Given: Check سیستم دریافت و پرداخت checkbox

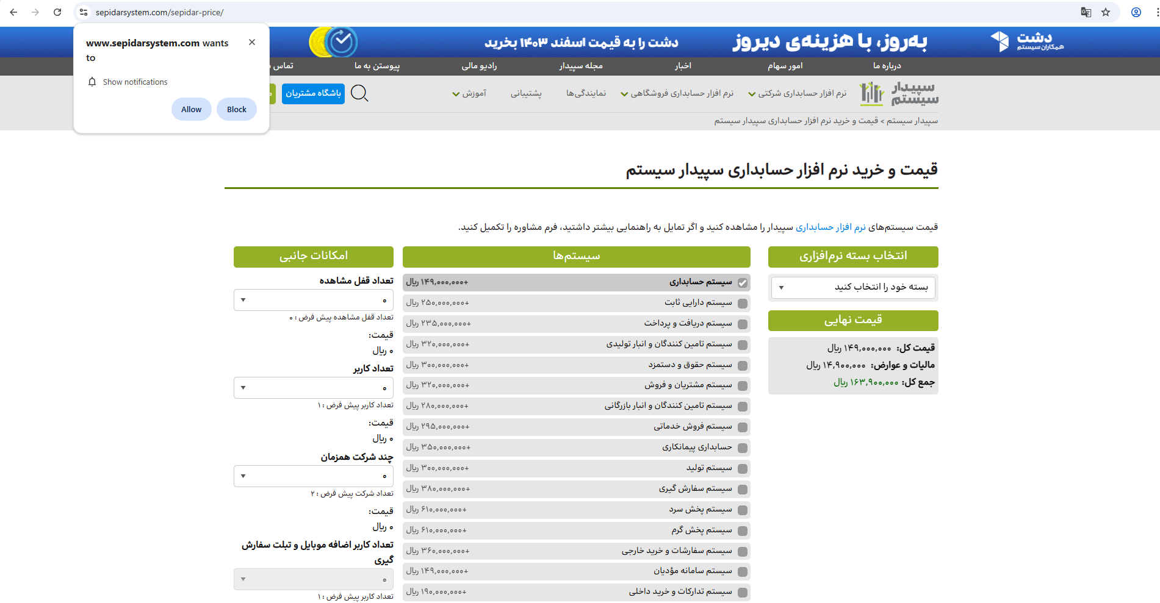Looking at the screenshot, I should pyautogui.click(x=743, y=324).
